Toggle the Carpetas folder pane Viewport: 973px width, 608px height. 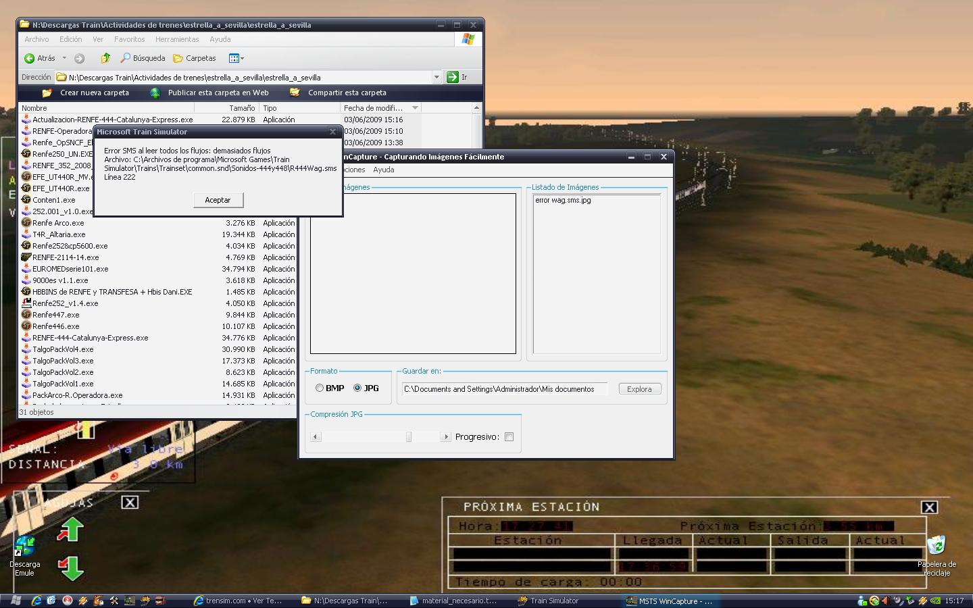pyautogui.click(x=195, y=58)
